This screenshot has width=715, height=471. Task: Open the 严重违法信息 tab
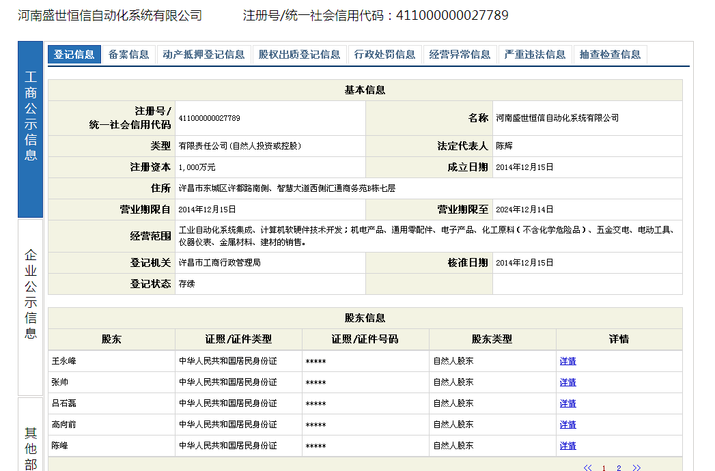pyautogui.click(x=535, y=55)
